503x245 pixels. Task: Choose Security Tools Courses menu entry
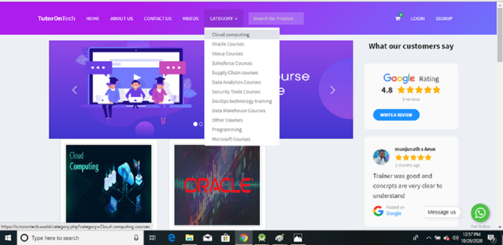point(242,92)
